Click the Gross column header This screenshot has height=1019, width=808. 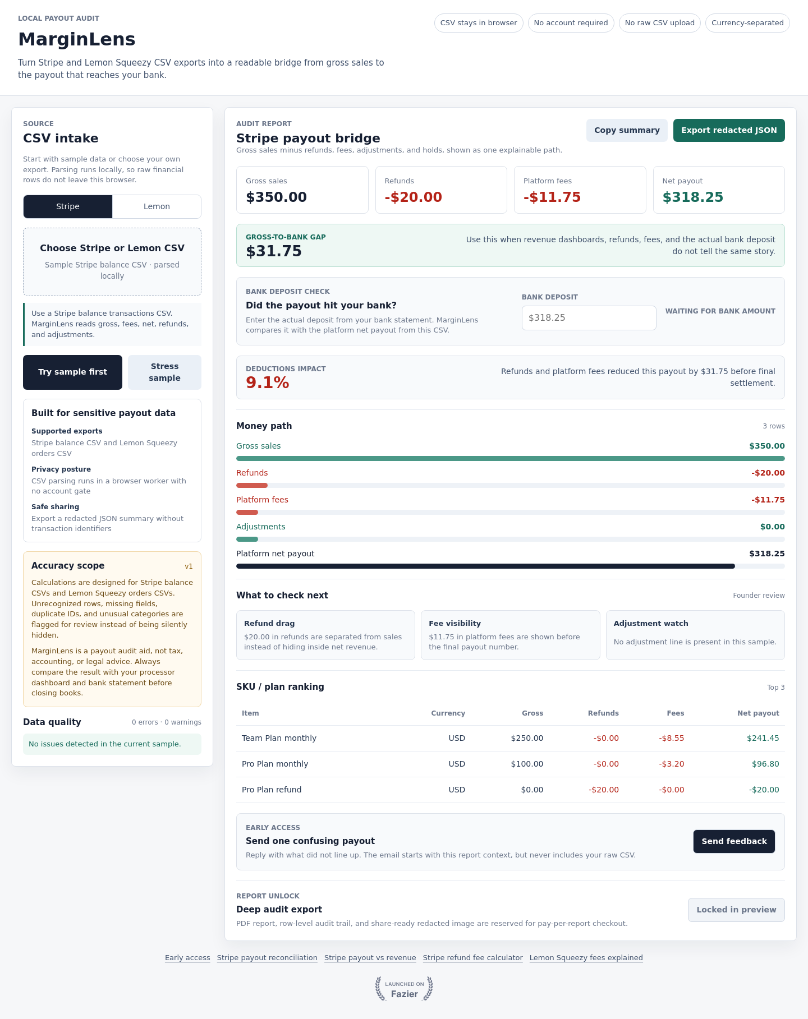(532, 713)
